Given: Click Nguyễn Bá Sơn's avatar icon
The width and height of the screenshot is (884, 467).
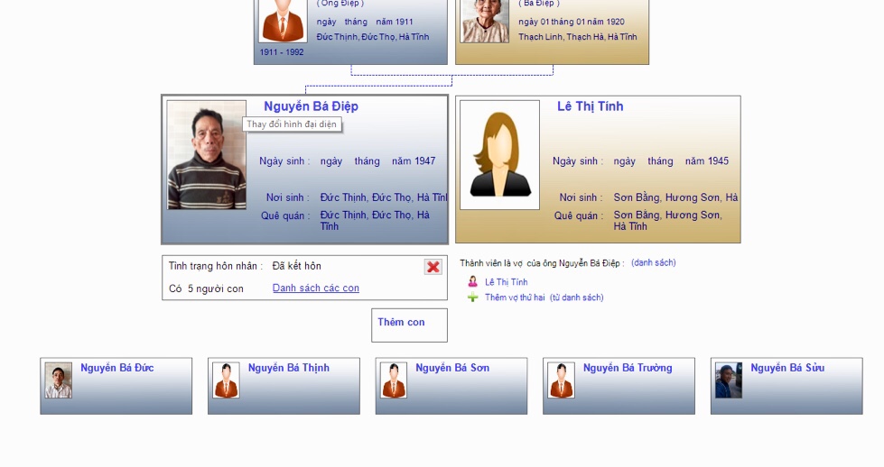Looking at the screenshot, I should click(394, 380).
